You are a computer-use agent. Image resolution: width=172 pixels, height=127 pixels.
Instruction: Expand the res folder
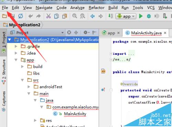tap(35, 120)
